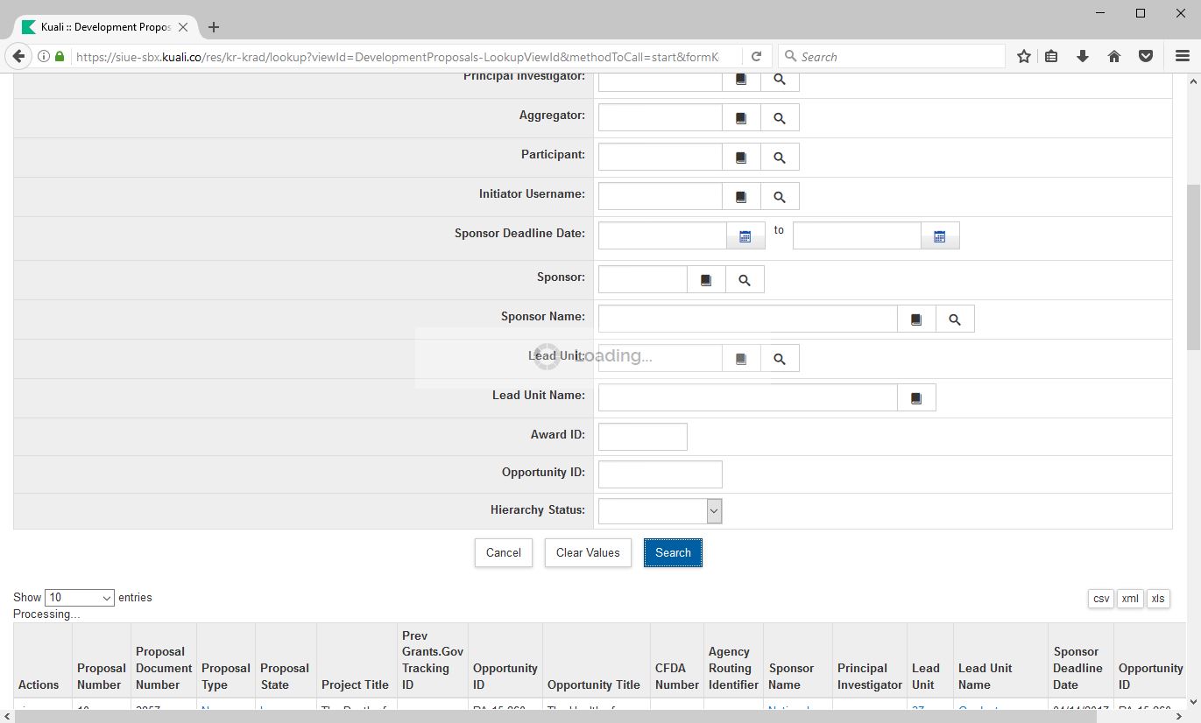This screenshot has width=1201, height=723.
Task: Open the Sponsor Deadline Date start calendar
Action: (745, 236)
